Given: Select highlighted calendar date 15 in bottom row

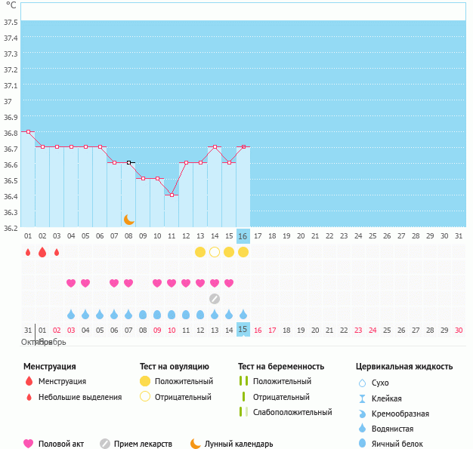Looking at the screenshot, I should coord(243,330).
